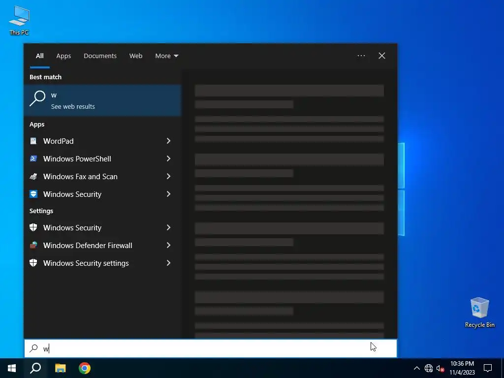This screenshot has width=504, height=378.
Task: Click the search input field containing 'w'
Action: click(211, 348)
